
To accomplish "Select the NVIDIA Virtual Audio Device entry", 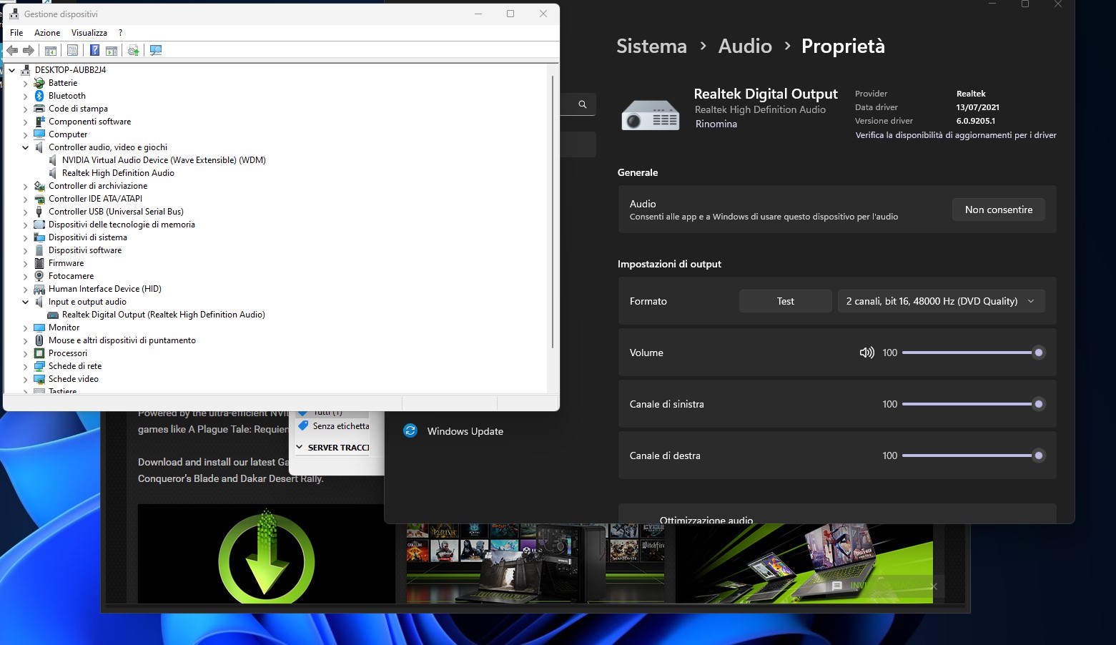I will 163,159.
